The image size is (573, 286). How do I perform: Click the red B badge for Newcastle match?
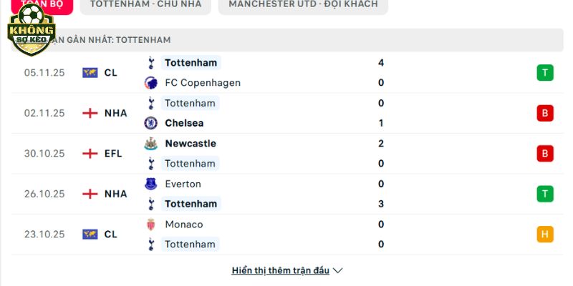(x=544, y=153)
